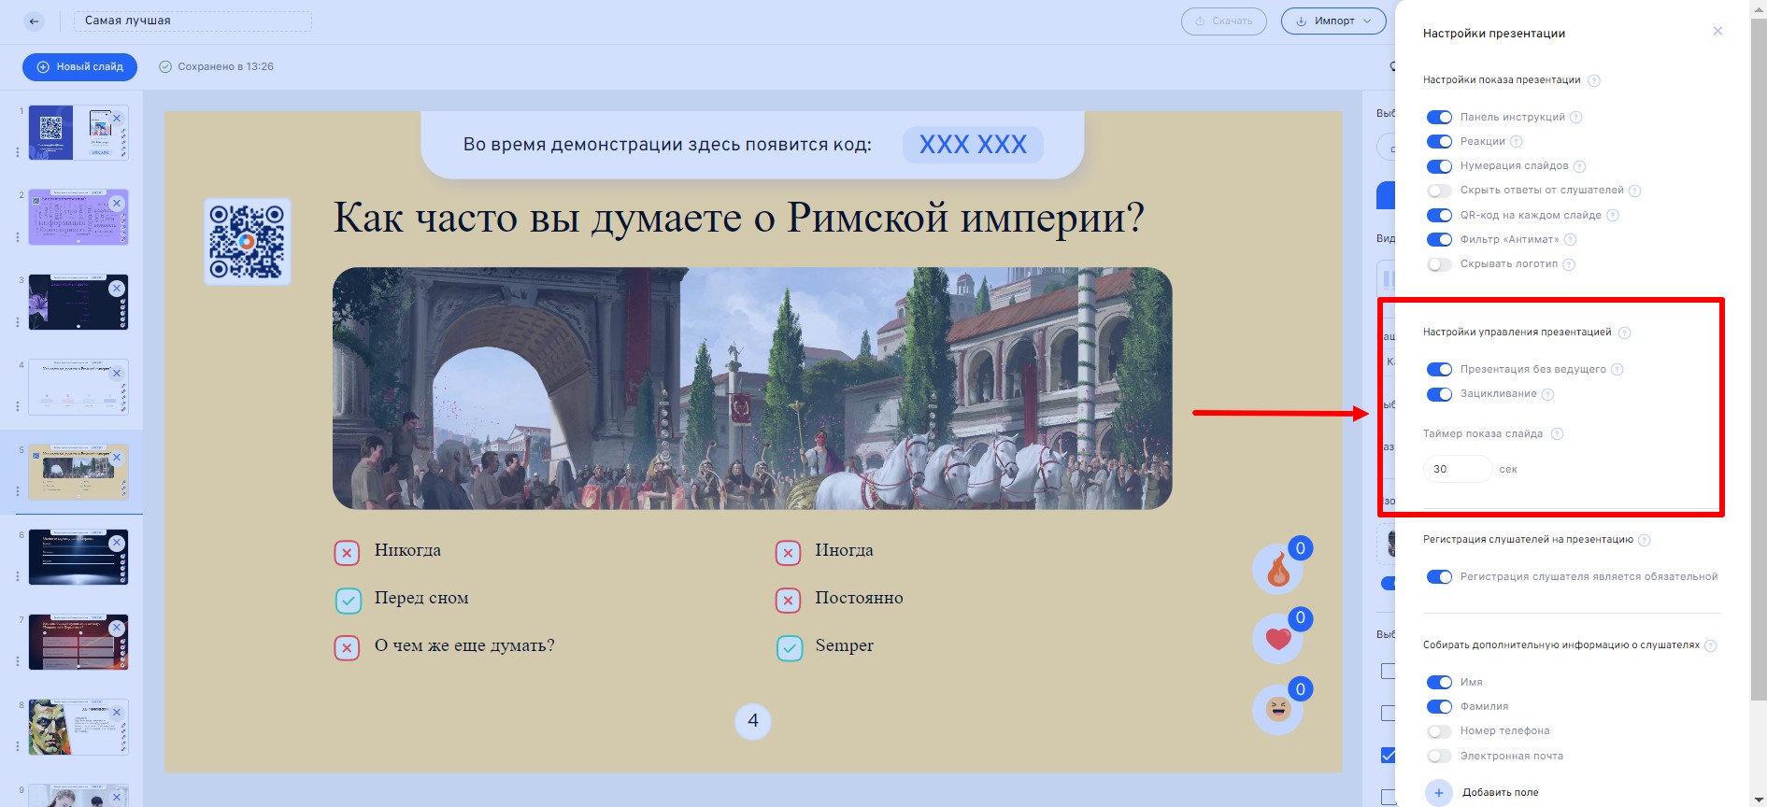Click the Сохранено в 13:26 status
The height and width of the screenshot is (807, 1767).
click(217, 66)
